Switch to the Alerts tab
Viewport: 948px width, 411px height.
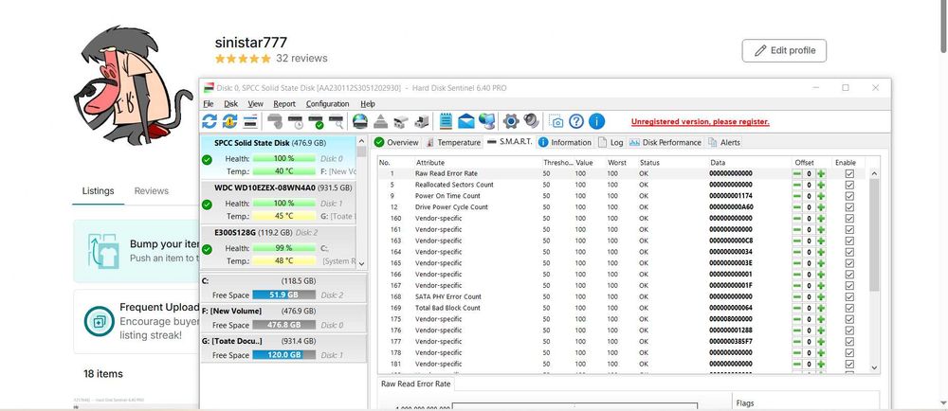(x=723, y=142)
